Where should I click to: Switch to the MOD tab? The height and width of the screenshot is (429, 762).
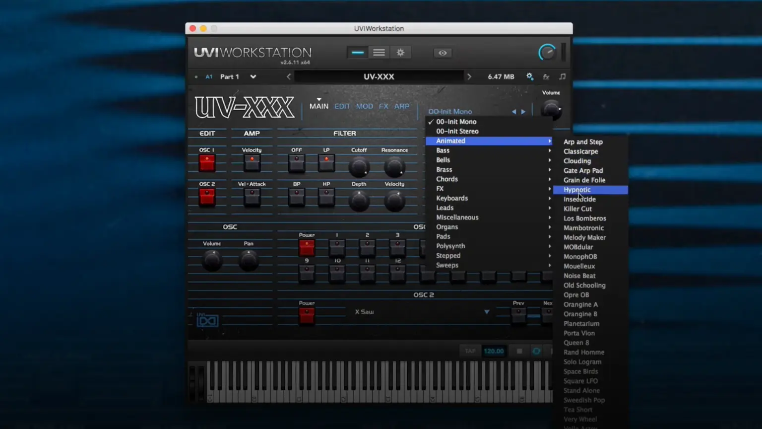364,106
